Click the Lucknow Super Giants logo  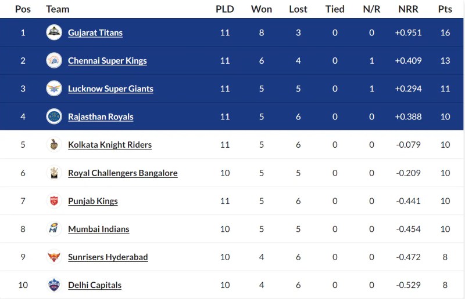pos(54,89)
